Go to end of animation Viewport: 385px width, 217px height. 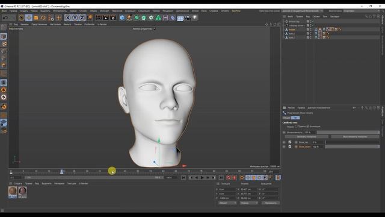tap(221, 177)
